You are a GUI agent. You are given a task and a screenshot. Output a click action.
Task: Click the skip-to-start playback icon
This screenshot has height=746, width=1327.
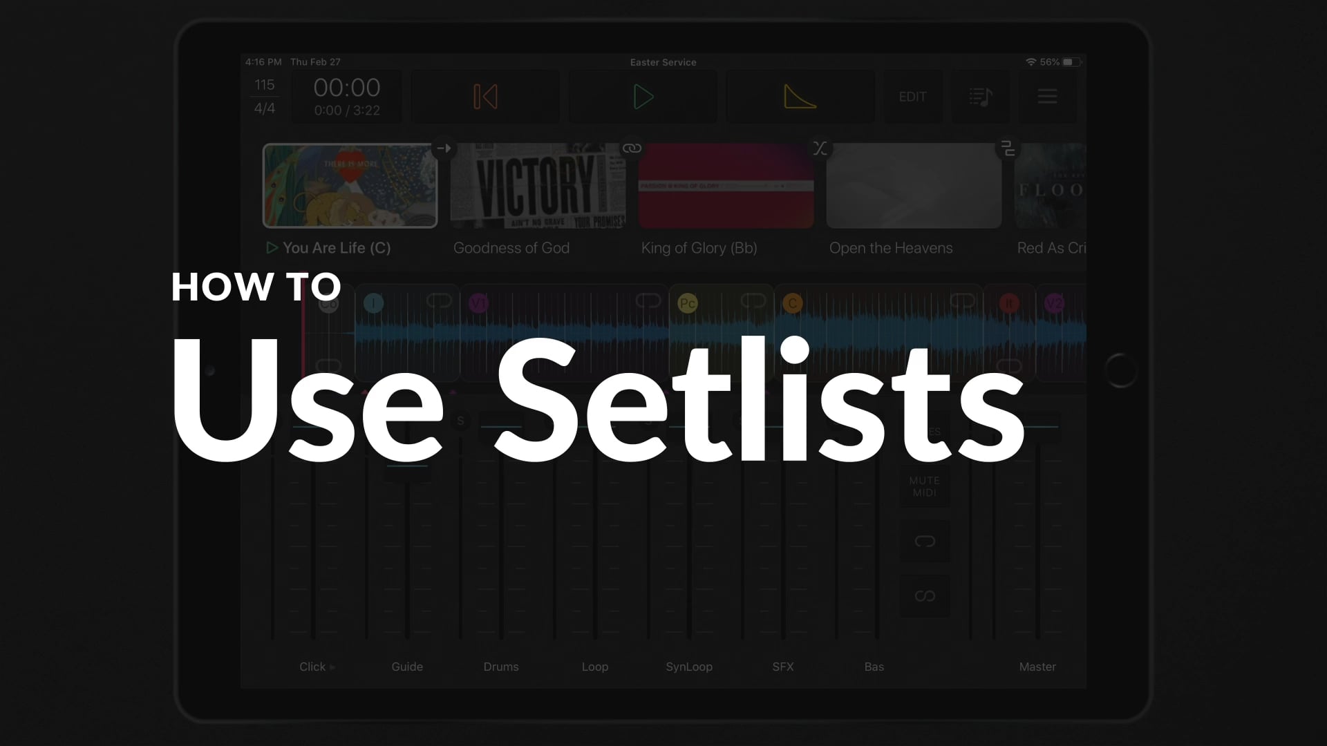485,97
